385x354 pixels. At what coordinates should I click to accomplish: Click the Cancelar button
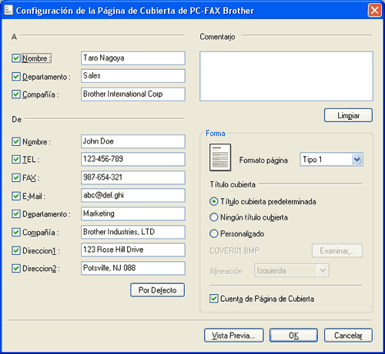coord(348,336)
